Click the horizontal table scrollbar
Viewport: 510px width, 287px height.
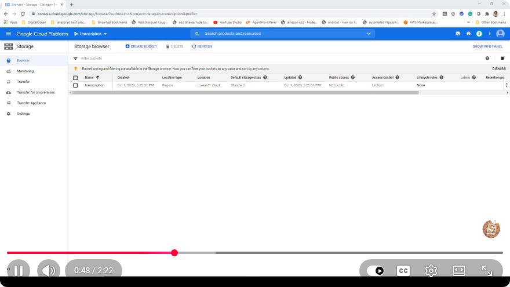pos(245,93)
